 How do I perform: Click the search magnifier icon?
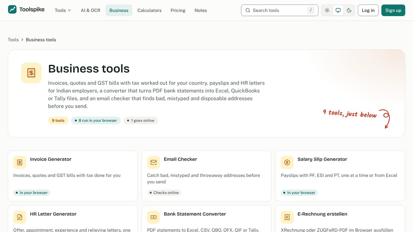(x=248, y=10)
